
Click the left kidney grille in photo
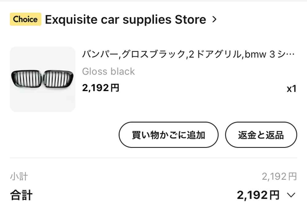[x=26, y=79]
